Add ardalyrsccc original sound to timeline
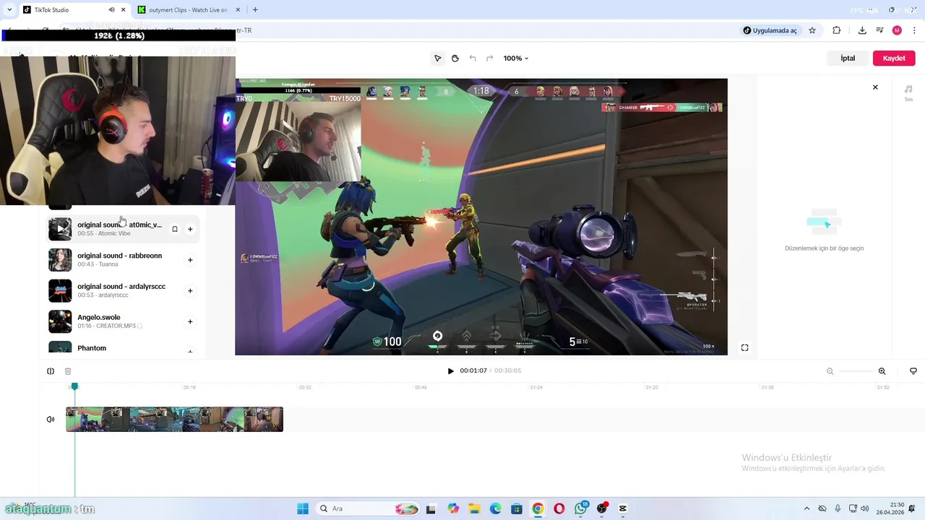Screen dimensions: 925x520 click(190, 291)
